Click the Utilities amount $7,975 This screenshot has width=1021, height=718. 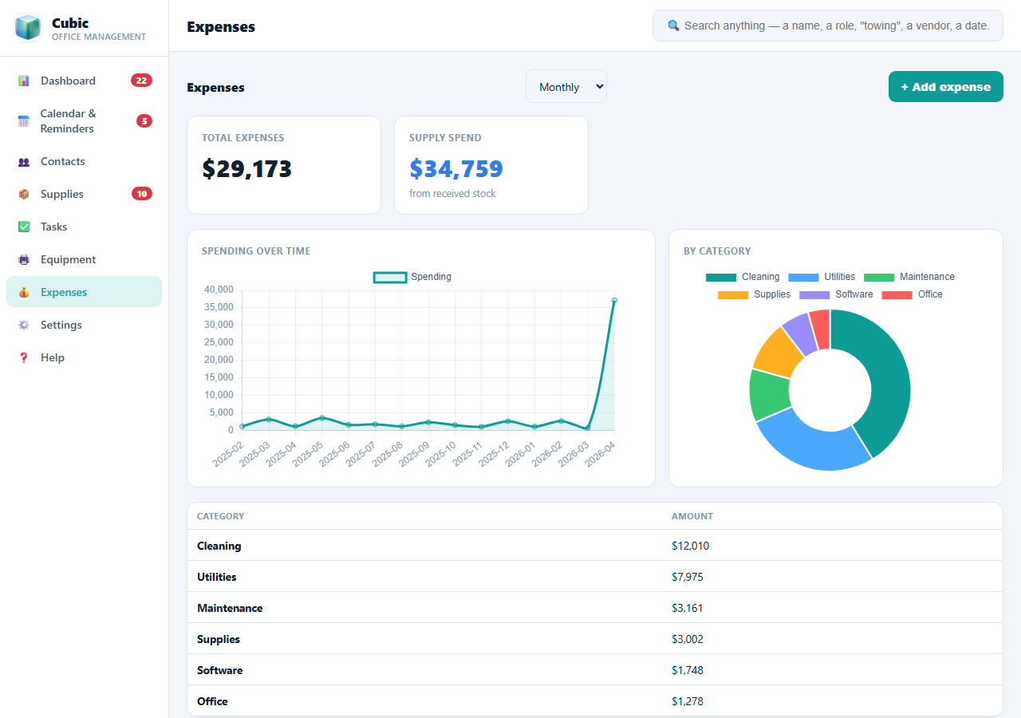click(x=688, y=577)
